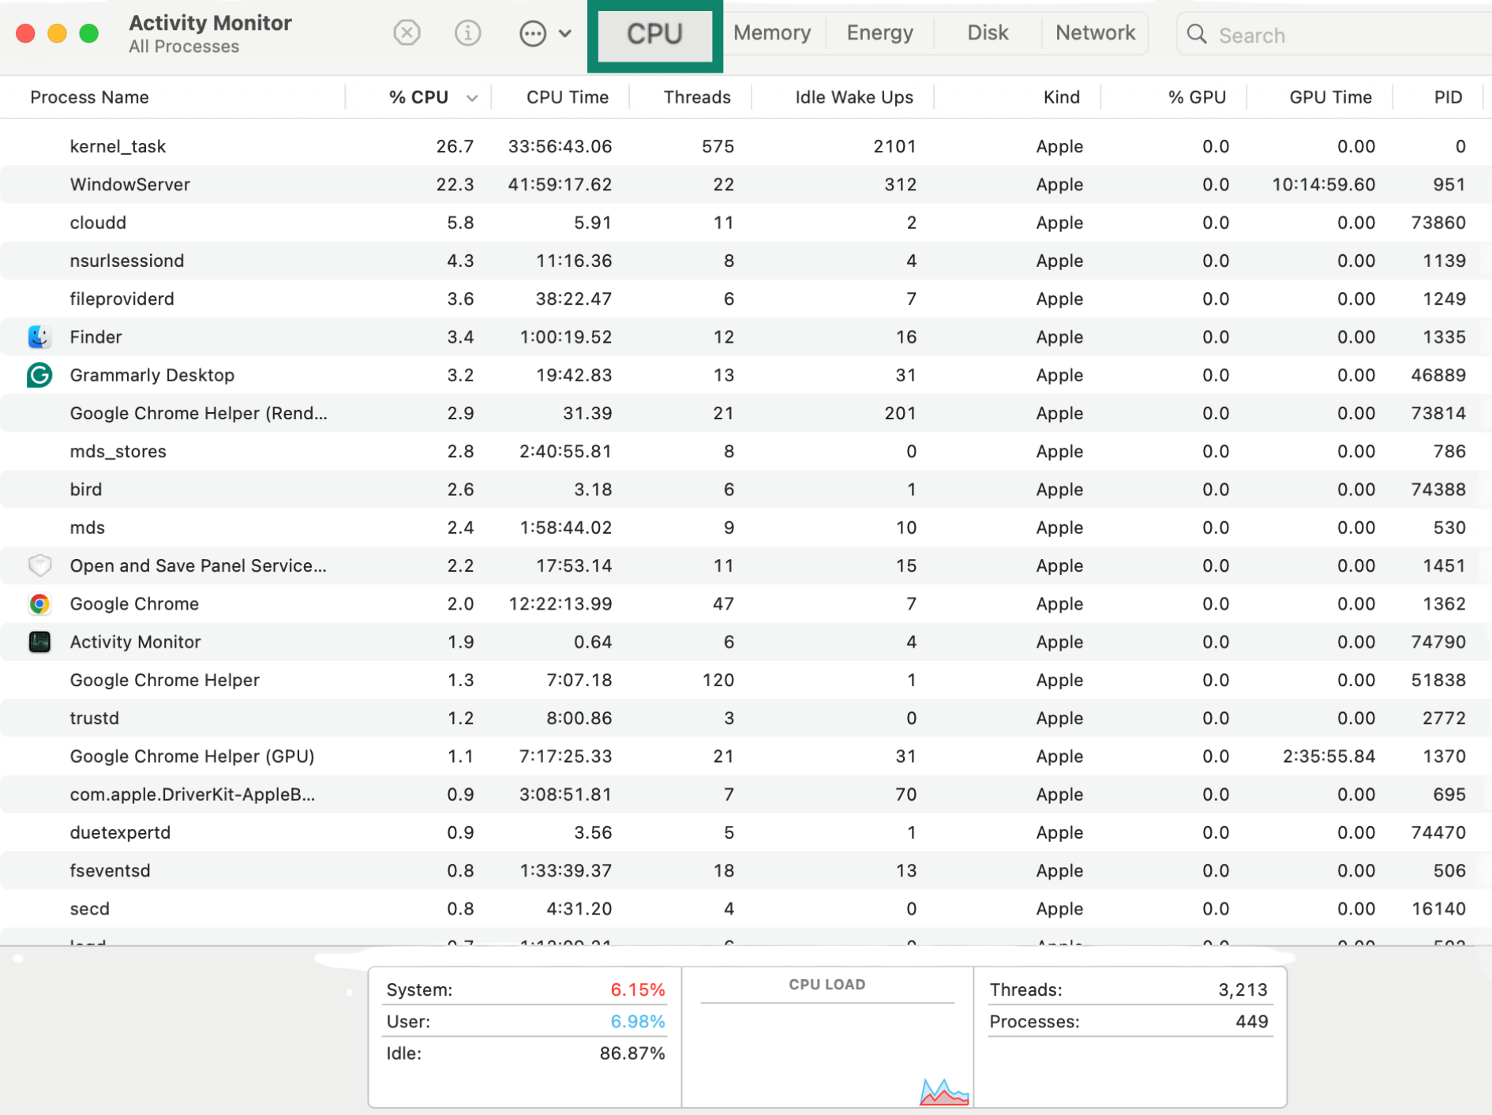Select the Activity Monitor icon in the list
The height and width of the screenshot is (1115, 1492).
coord(39,642)
